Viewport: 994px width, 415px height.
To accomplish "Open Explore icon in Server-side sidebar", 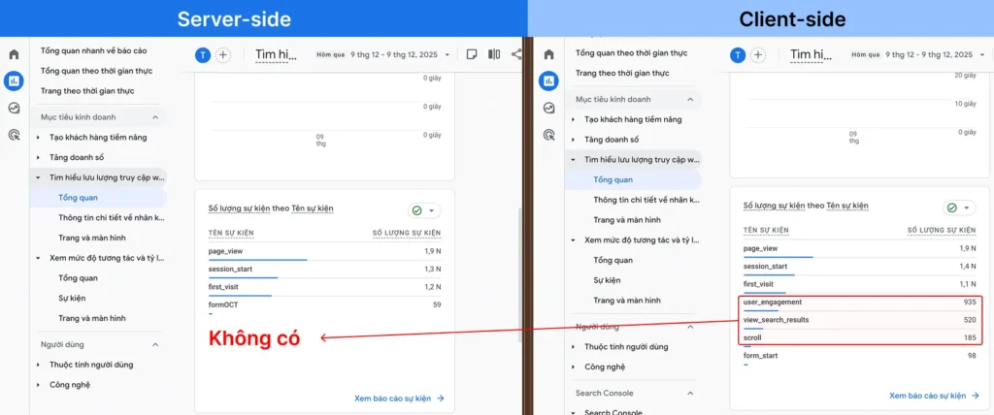I will coord(14,108).
